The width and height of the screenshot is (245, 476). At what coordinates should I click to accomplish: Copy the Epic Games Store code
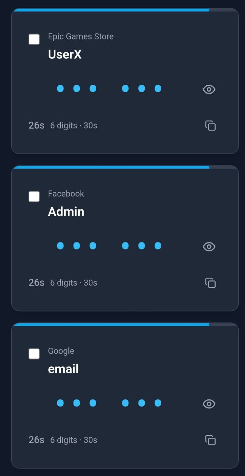(210, 126)
